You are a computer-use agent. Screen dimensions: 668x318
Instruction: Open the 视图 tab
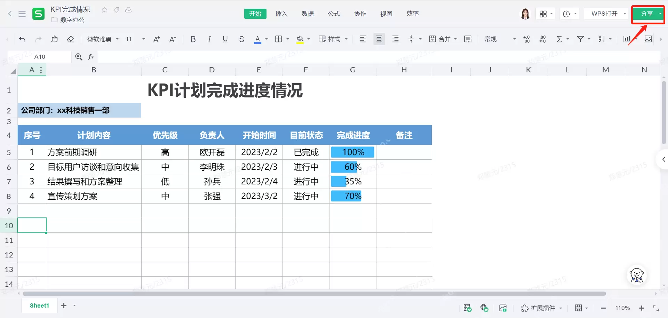tap(387, 14)
